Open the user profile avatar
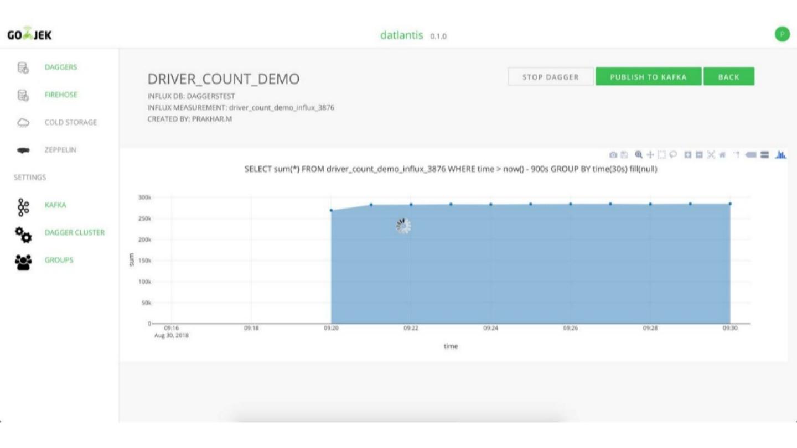The height and width of the screenshot is (448, 797). pos(782,34)
